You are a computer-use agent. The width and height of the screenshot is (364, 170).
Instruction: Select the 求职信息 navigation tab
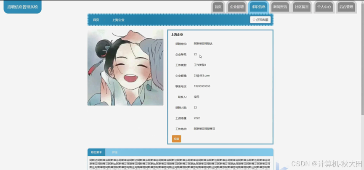point(258,7)
